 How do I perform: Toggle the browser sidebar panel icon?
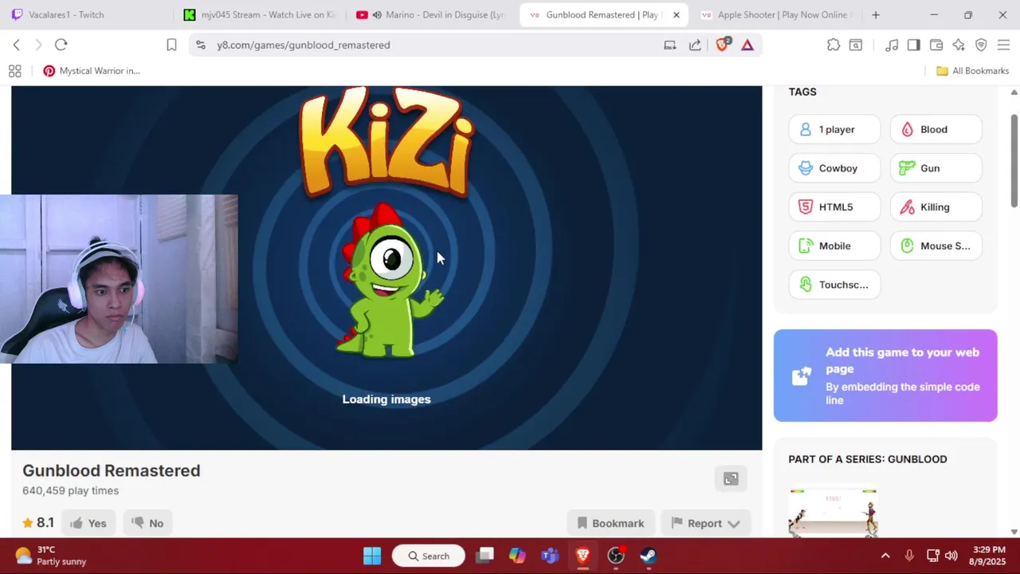(914, 45)
